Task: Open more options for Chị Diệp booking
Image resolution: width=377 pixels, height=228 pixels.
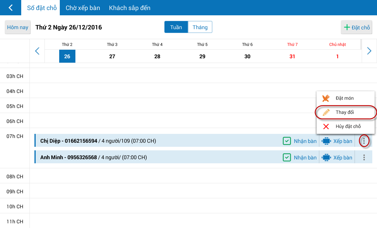Action: point(364,141)
